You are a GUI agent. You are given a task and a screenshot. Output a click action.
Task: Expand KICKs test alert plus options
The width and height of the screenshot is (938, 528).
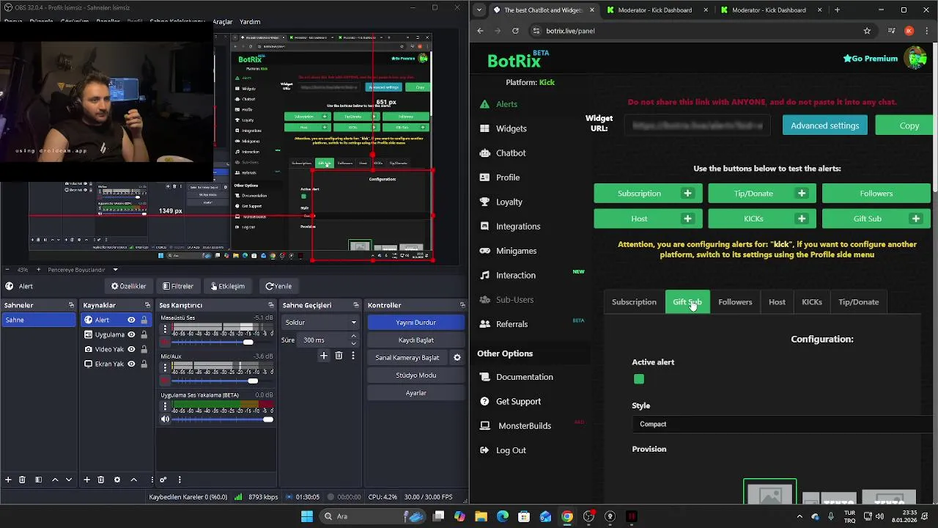pyautogui.click(x=802, y=219)
